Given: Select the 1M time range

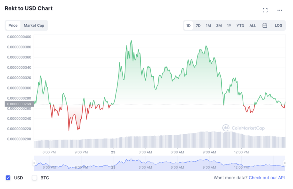Looking at the screenshot, I should click(x=208, y=26).
